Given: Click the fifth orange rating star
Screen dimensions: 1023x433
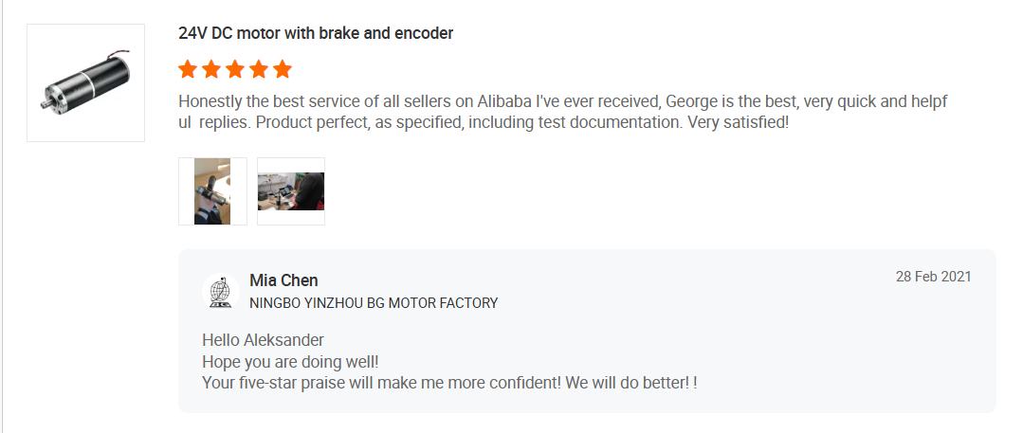Looking at the screenshot, I should 283,69.
